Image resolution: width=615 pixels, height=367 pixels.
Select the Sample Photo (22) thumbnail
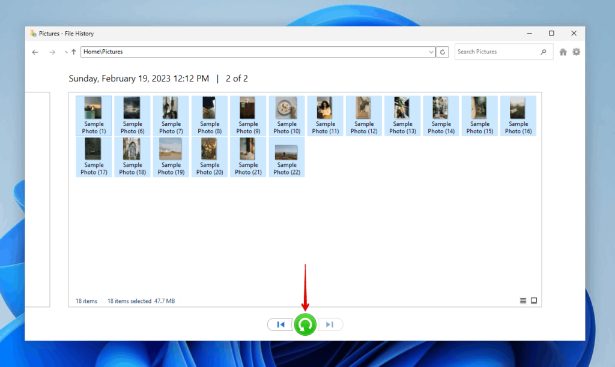point(286,157)
